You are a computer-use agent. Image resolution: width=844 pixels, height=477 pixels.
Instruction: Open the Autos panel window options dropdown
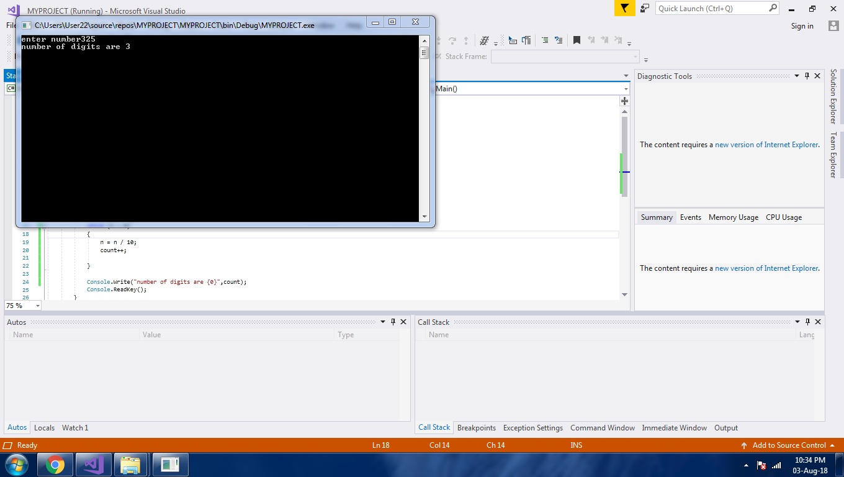coord(383,322)
